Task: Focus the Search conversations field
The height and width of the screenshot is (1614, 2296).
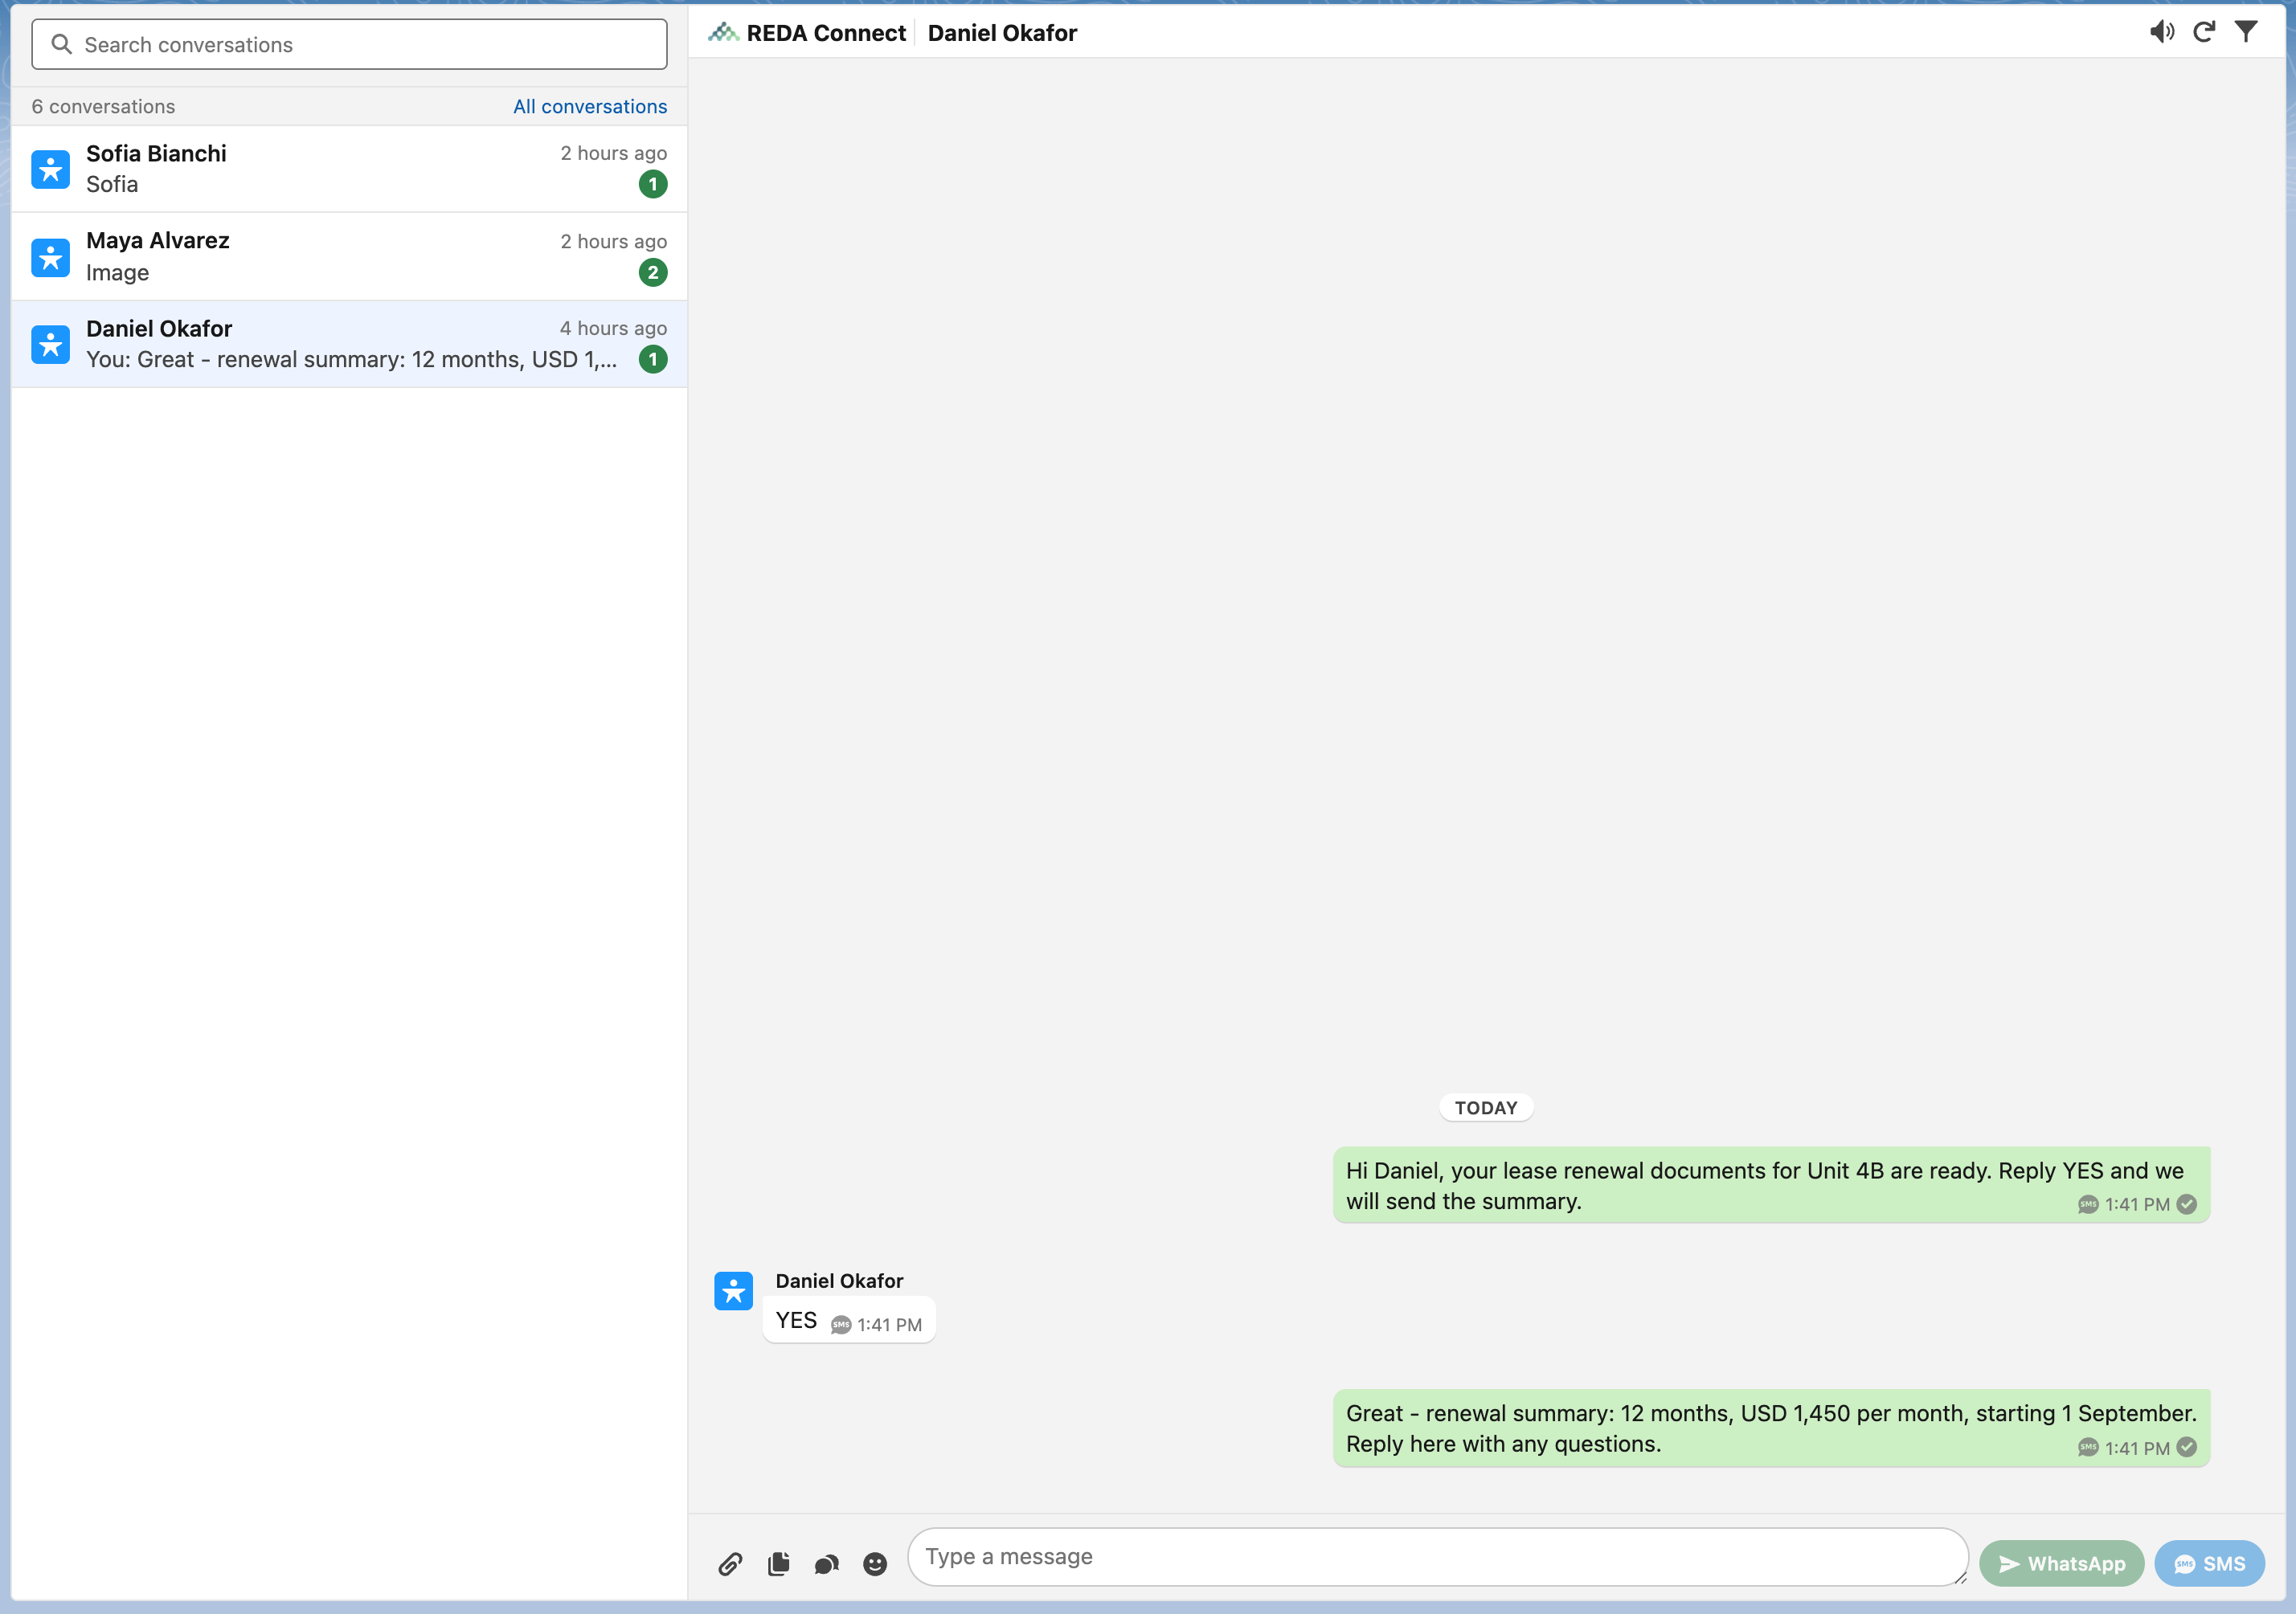Action: 349,45
